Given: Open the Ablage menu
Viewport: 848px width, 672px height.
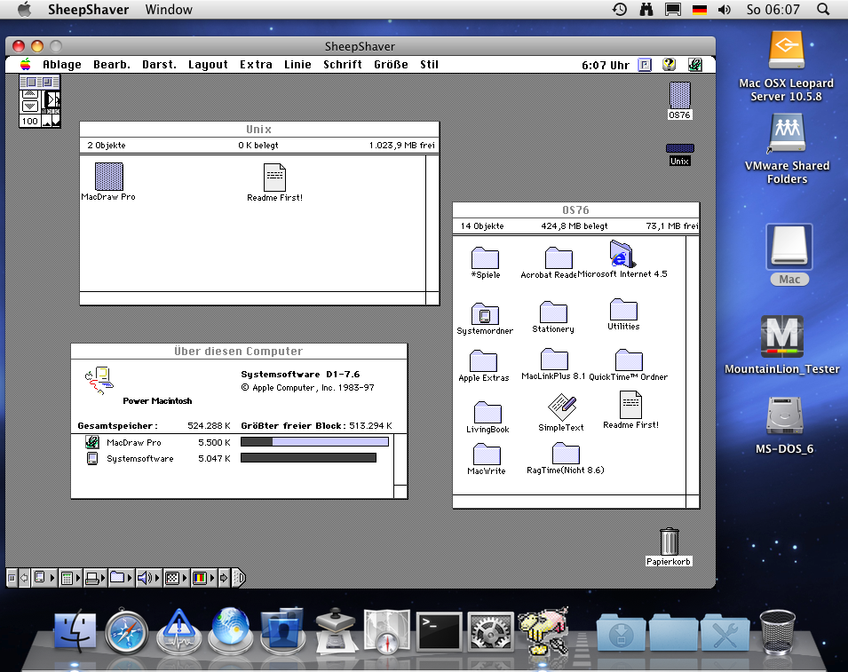Looking at the screenshot, I should click(x=62, y=65).
